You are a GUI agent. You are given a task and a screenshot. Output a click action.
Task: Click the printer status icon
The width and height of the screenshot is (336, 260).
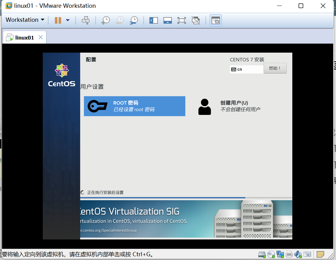coord(289,254)
